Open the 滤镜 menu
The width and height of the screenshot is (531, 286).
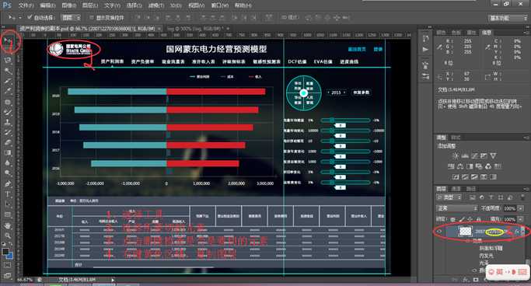(x=155, y=5)
